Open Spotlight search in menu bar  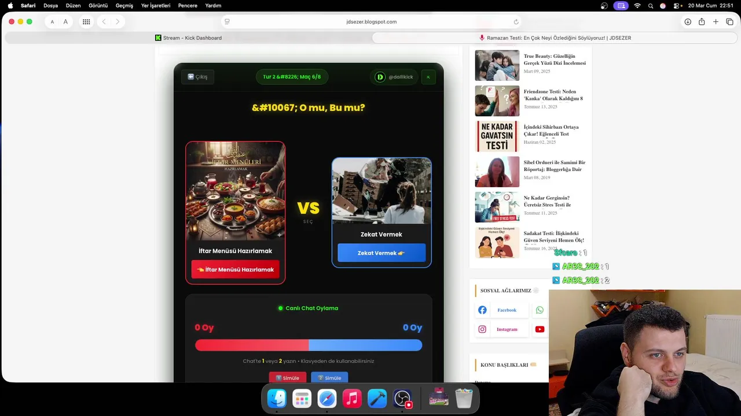pos(651,6)
